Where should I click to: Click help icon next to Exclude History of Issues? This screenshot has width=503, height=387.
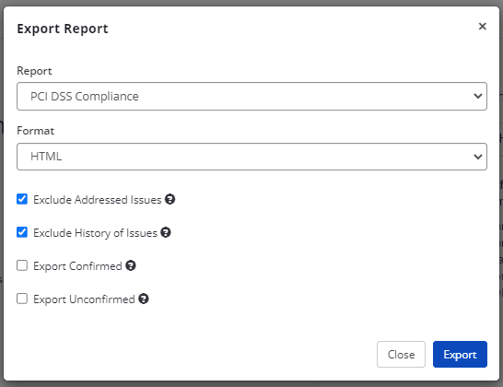[x=166, y=232]
